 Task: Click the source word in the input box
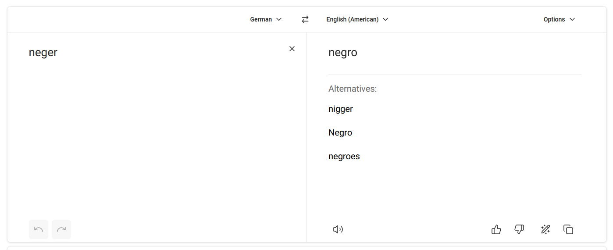(43, 53)
